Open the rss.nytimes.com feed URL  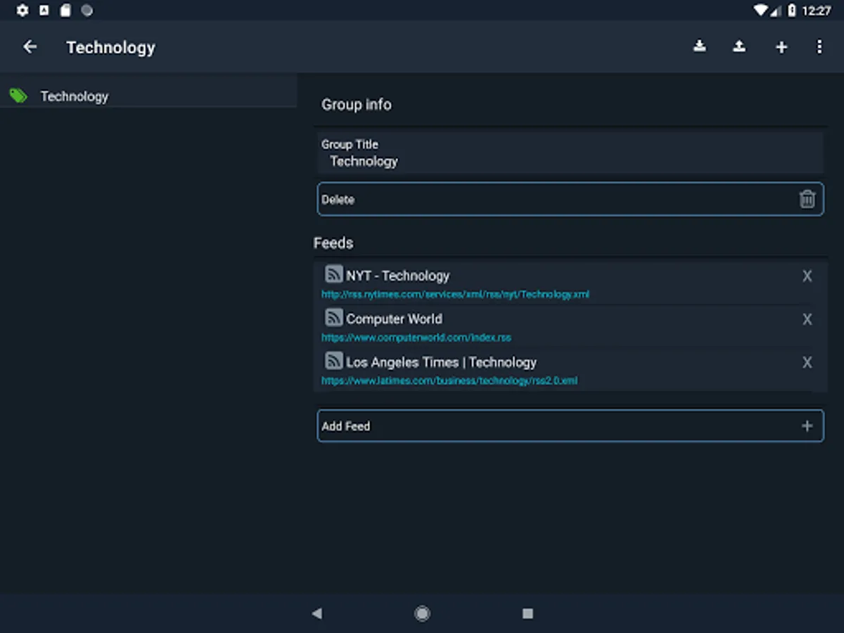click(x=455, y=295)
